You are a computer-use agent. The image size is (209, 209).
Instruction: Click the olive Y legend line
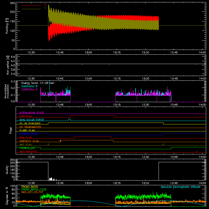[x=31, y=9]
